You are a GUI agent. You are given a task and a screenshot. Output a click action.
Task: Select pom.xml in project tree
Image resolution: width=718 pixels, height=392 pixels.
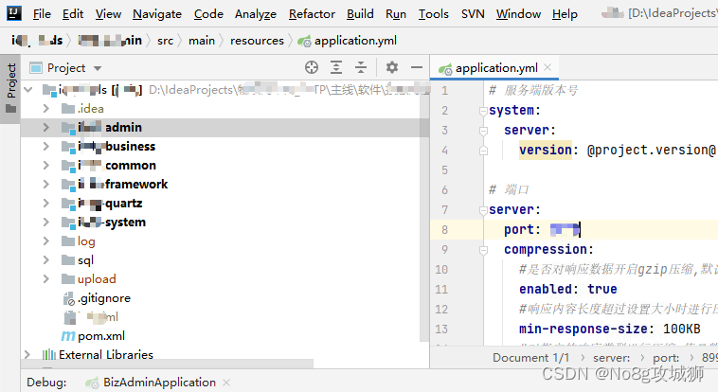[93, 336]
